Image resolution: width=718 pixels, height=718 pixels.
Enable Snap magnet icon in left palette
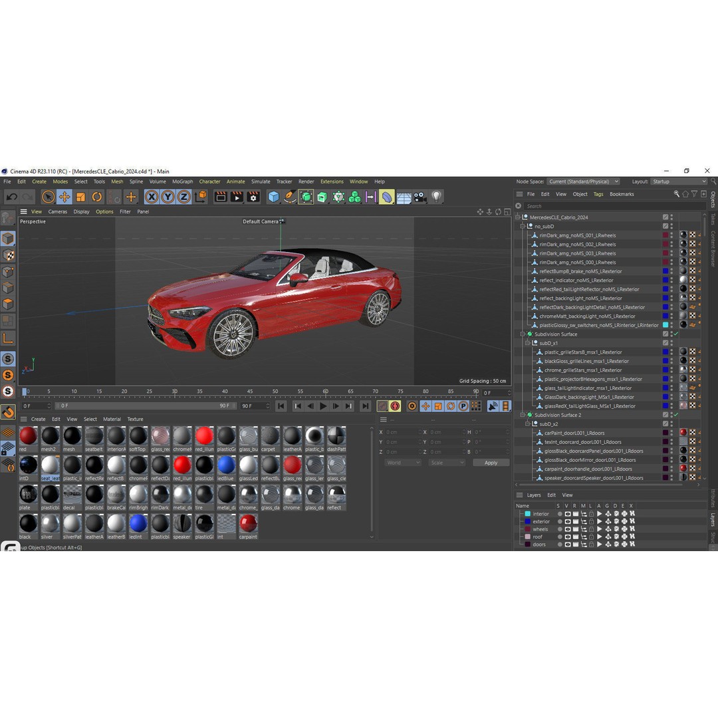click(8, 412)
